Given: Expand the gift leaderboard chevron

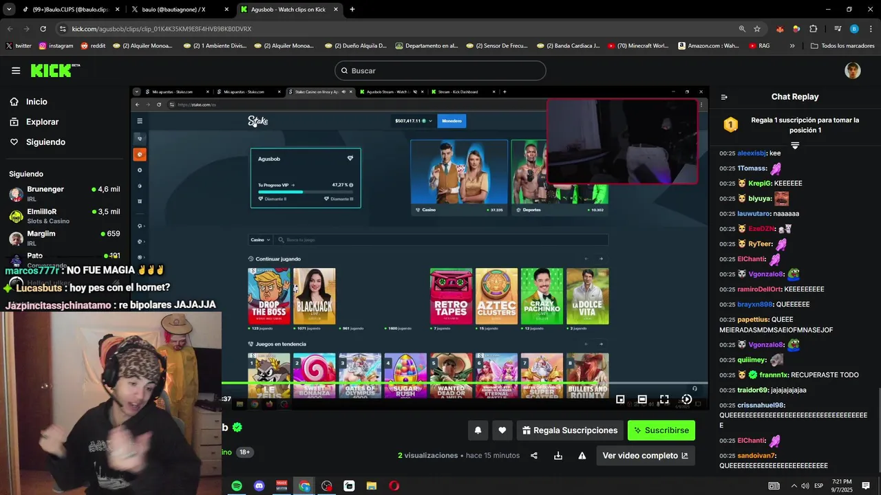Looking at the screenshot, I should [795, 146].
